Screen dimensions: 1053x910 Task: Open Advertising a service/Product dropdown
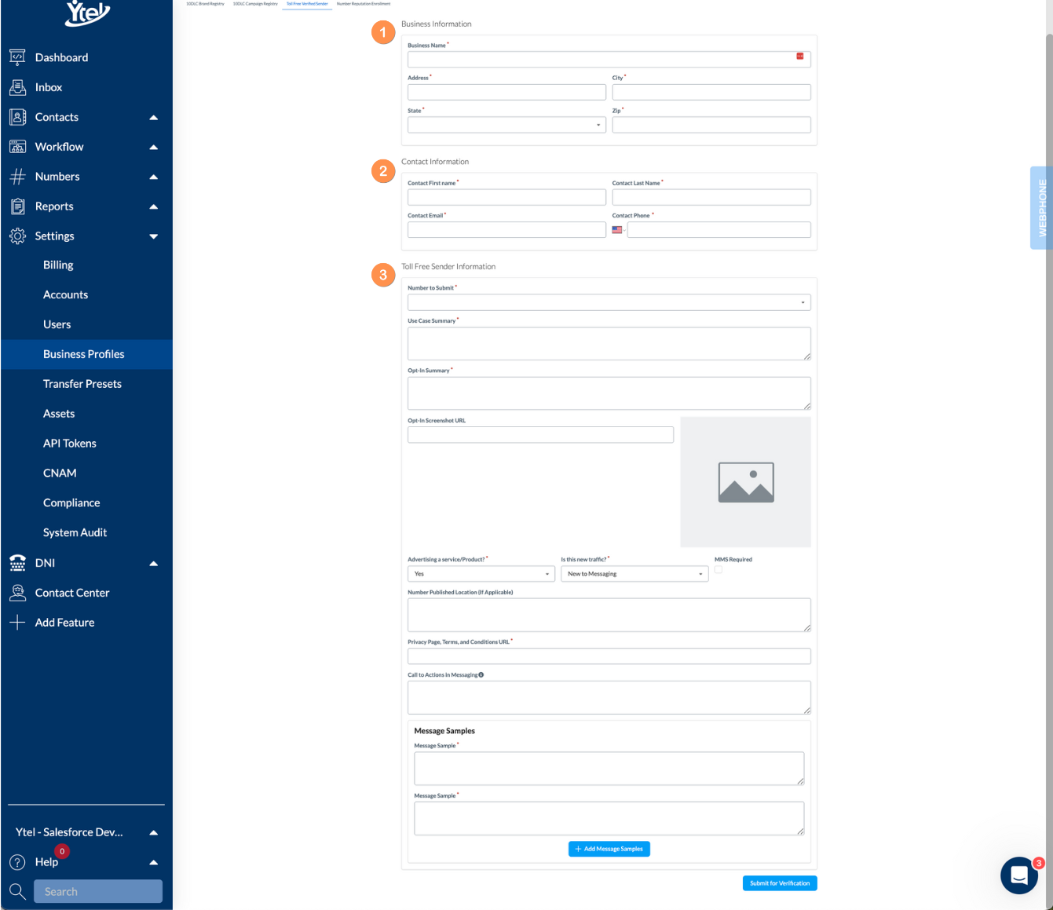(481, 574)
